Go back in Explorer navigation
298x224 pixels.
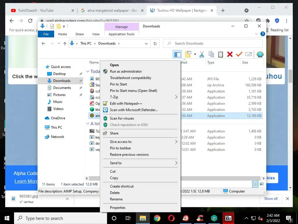[43, 43]
